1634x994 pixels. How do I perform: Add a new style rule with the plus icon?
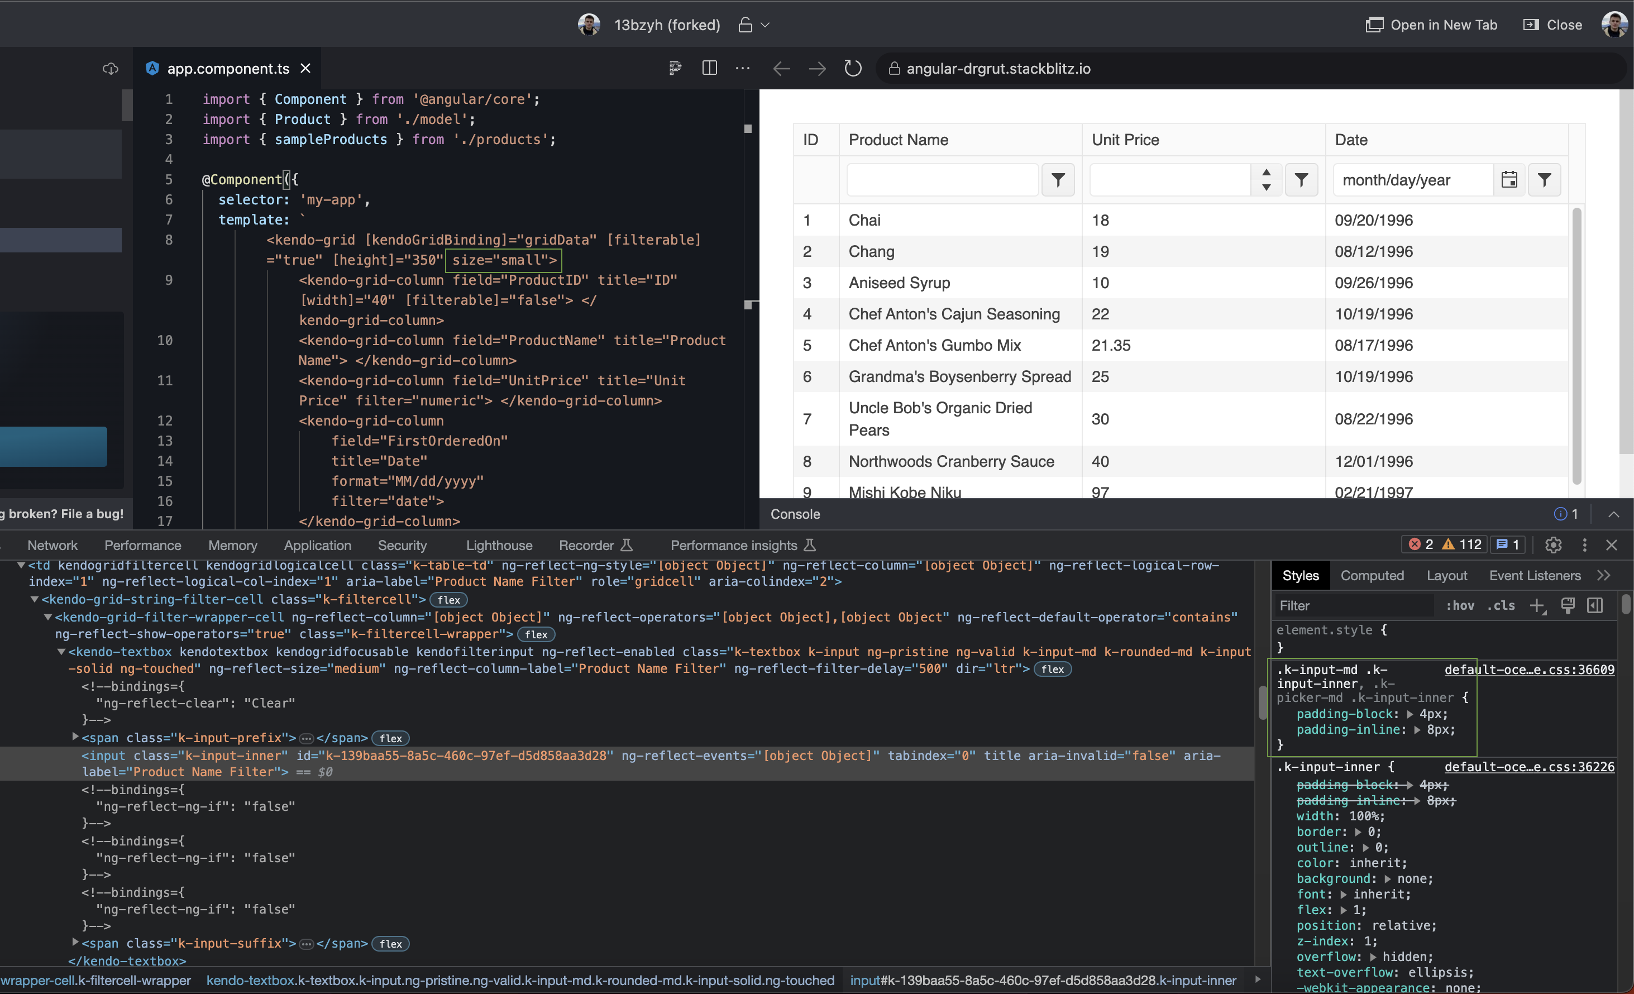(x=1538, y=605)
